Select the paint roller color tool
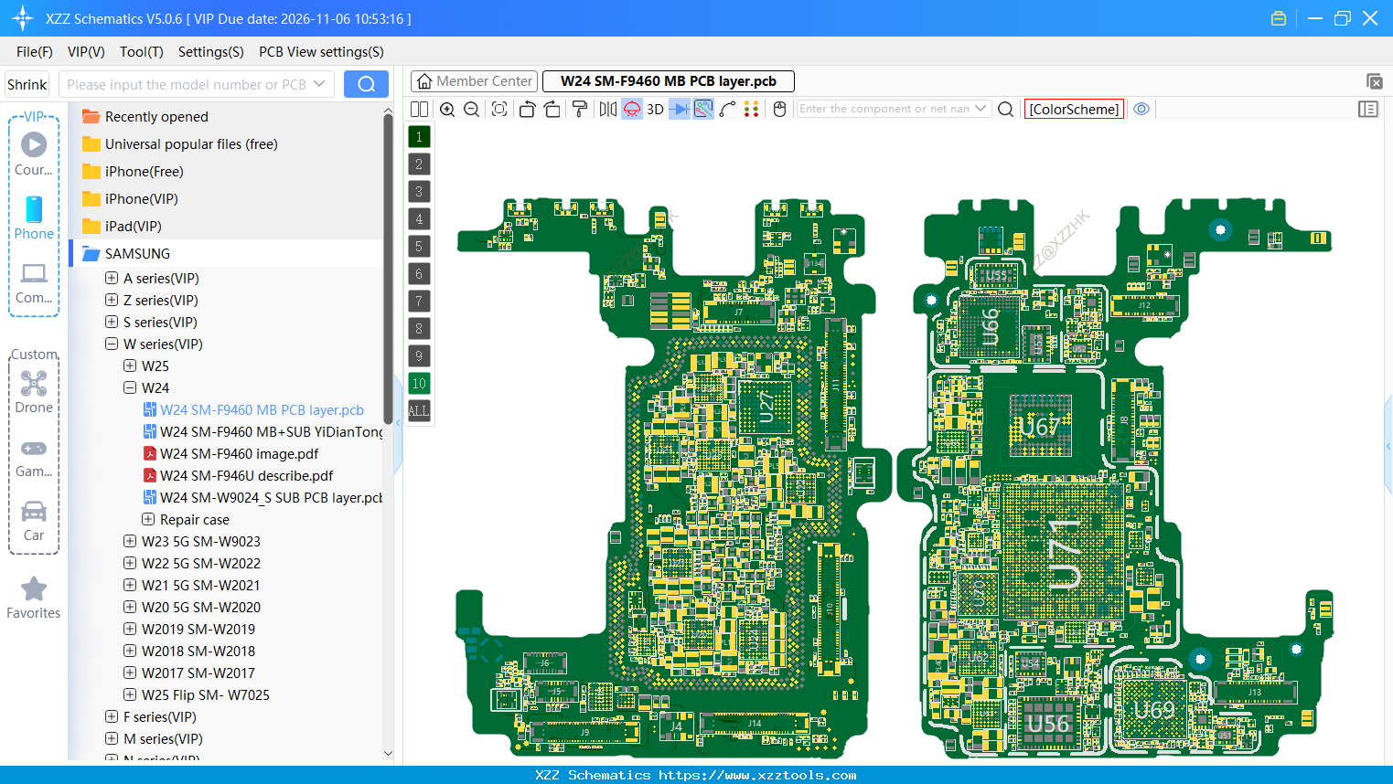1393x784 pixels. pos(581,109)
